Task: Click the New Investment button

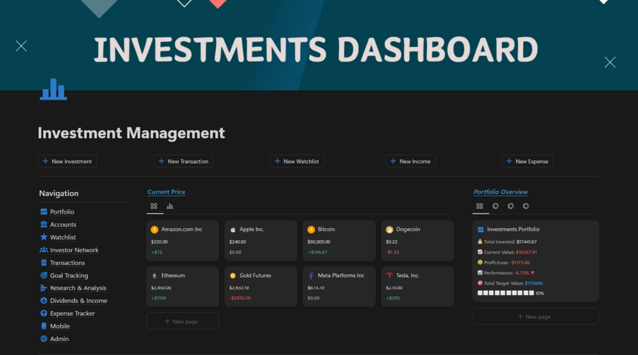Action: (x=67, y=161)
